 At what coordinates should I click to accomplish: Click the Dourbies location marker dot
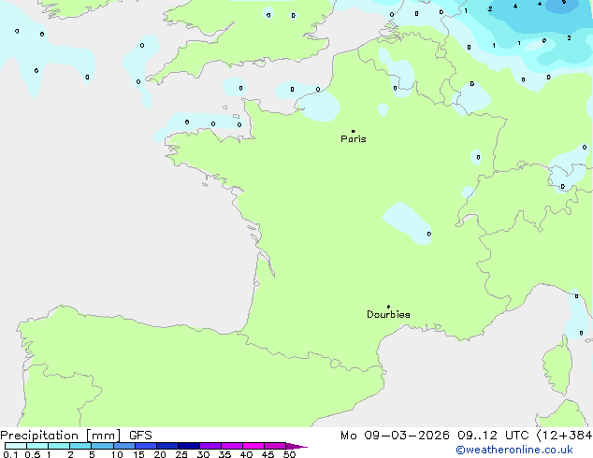(388, 307)
